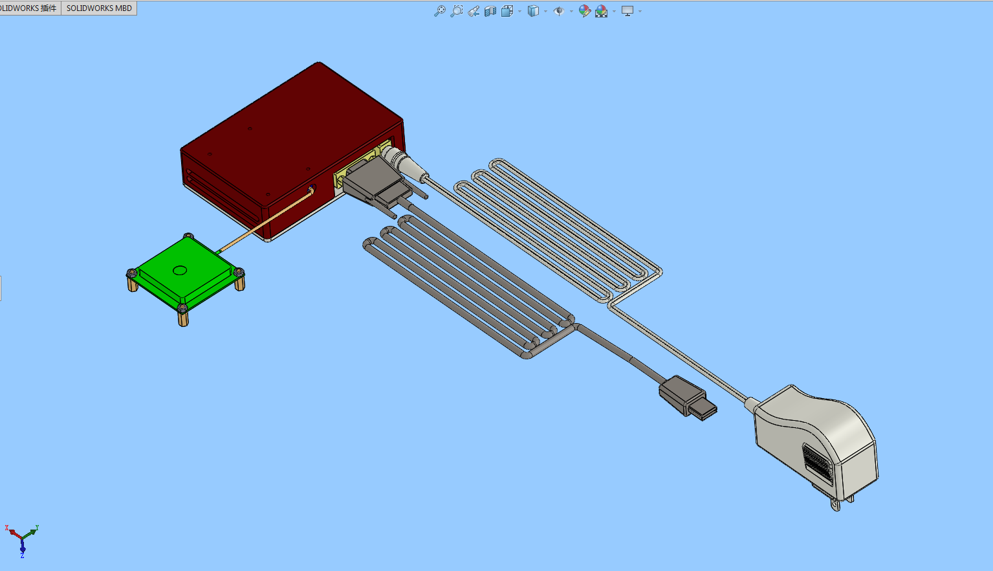
Task: Select the beige power adapter
Action: pos(816,445)
